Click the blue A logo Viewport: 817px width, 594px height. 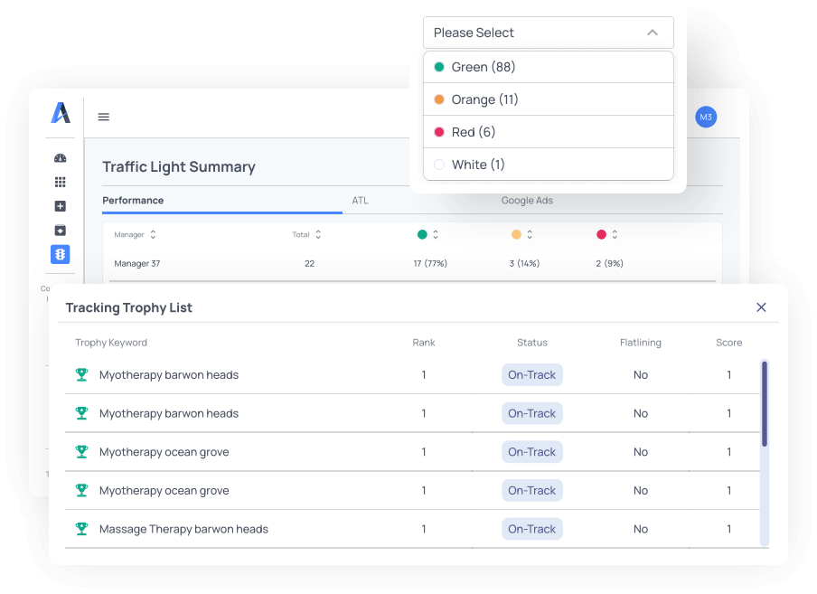click(61, 113)
